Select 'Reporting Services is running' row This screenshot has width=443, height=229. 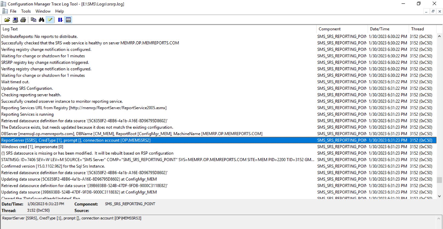[x=218, y=114]
